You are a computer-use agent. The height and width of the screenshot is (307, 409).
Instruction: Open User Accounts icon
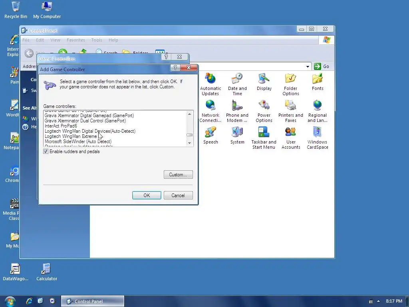pos(291,138)
